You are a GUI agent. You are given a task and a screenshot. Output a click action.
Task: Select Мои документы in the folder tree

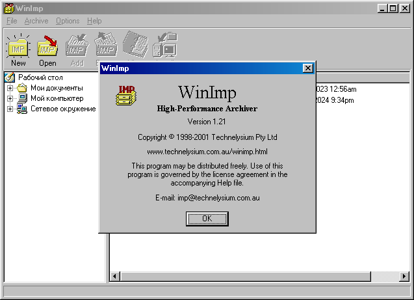tap(57, 88)
